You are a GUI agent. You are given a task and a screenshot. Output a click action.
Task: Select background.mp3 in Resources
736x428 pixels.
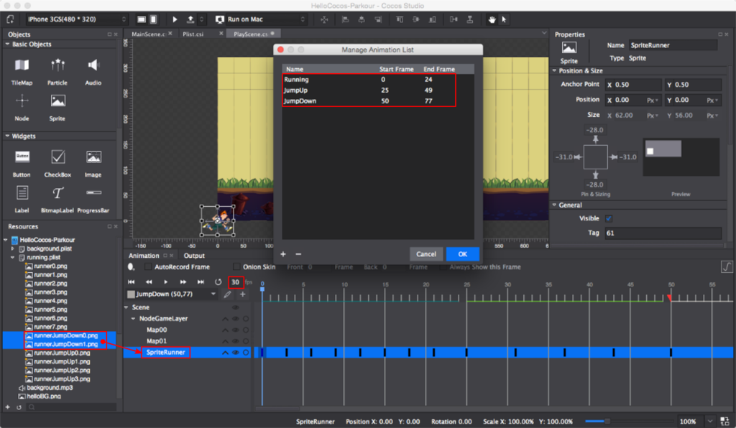click(50, 388)
